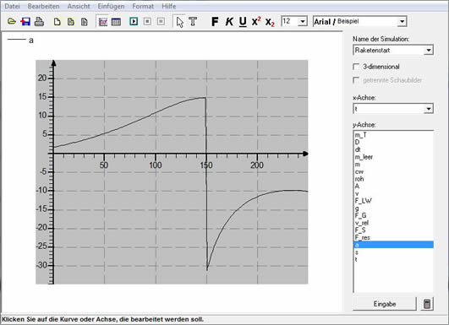Click the third document page icon
The image size is (449, 325).
[x=85, y=22]
